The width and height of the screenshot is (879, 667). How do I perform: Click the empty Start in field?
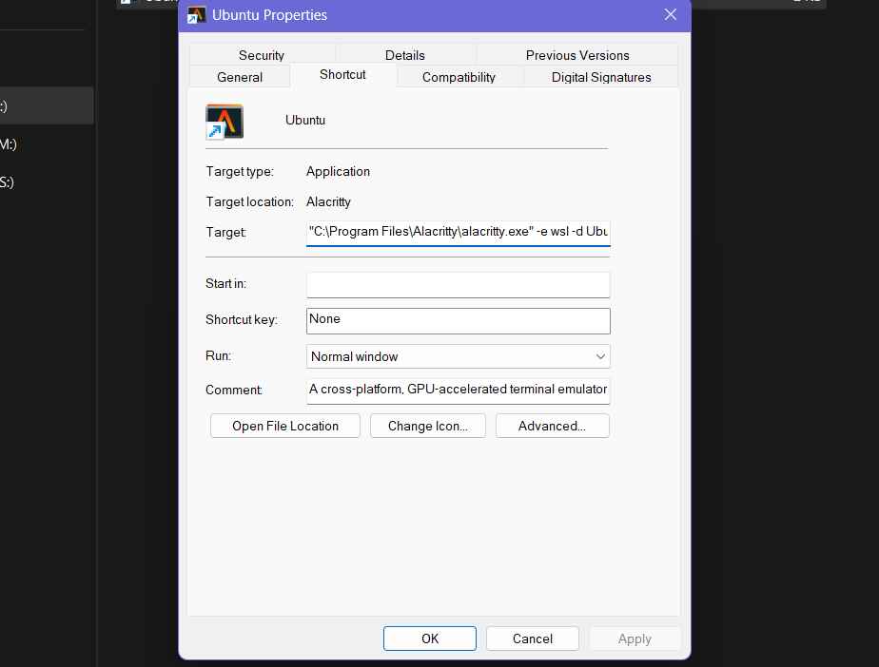458,285
